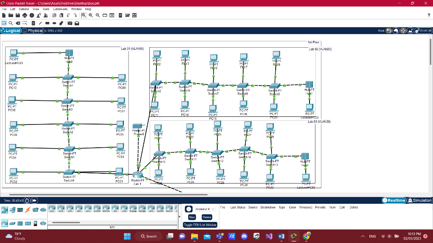Image resolution: width=433 pixels, height=243 pixels.
Task: Click the scenario info circle button
Action: (x=189, y=209)
